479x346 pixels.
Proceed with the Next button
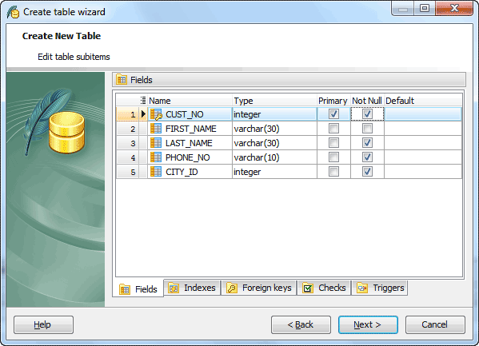(x=368, y=324)
